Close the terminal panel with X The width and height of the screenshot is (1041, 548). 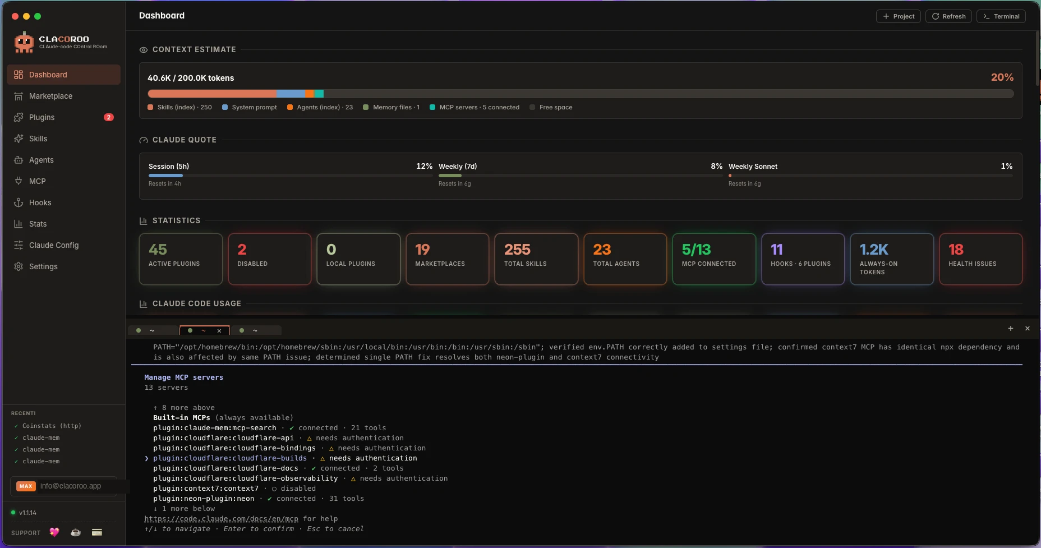point(1028,329)
